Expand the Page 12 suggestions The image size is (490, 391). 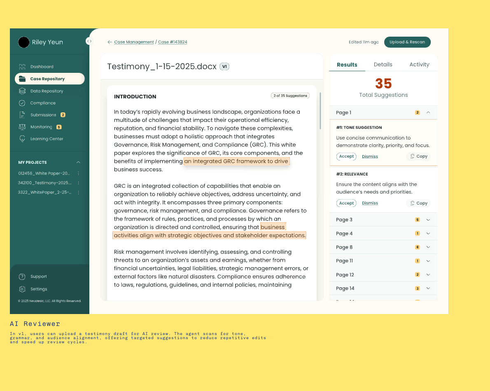pyautogui.click(x=428, y=275)
